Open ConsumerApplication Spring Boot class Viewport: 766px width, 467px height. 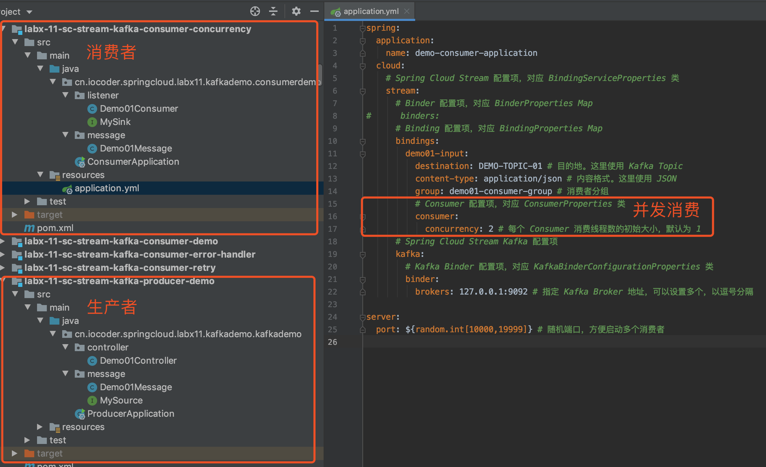(133, 162)
